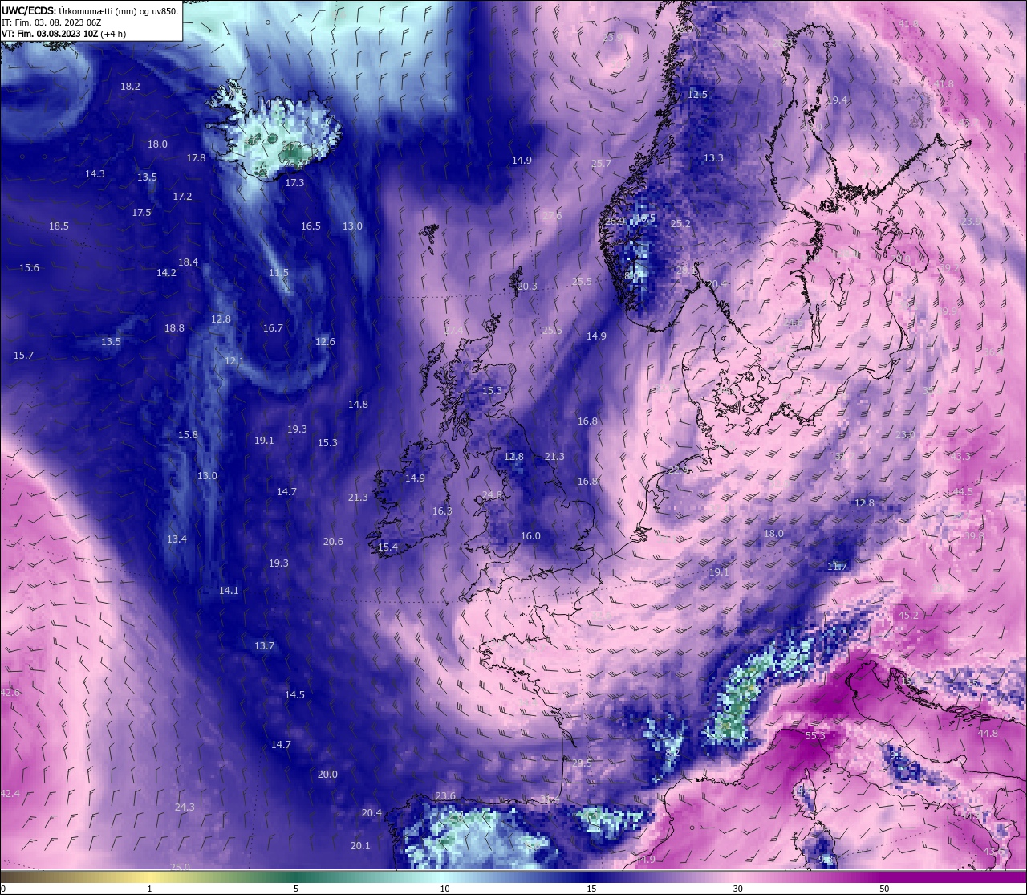Viewport: 1027px width, 895px height.
Task: Click the 42.4 value label
Action: point(10,793)
